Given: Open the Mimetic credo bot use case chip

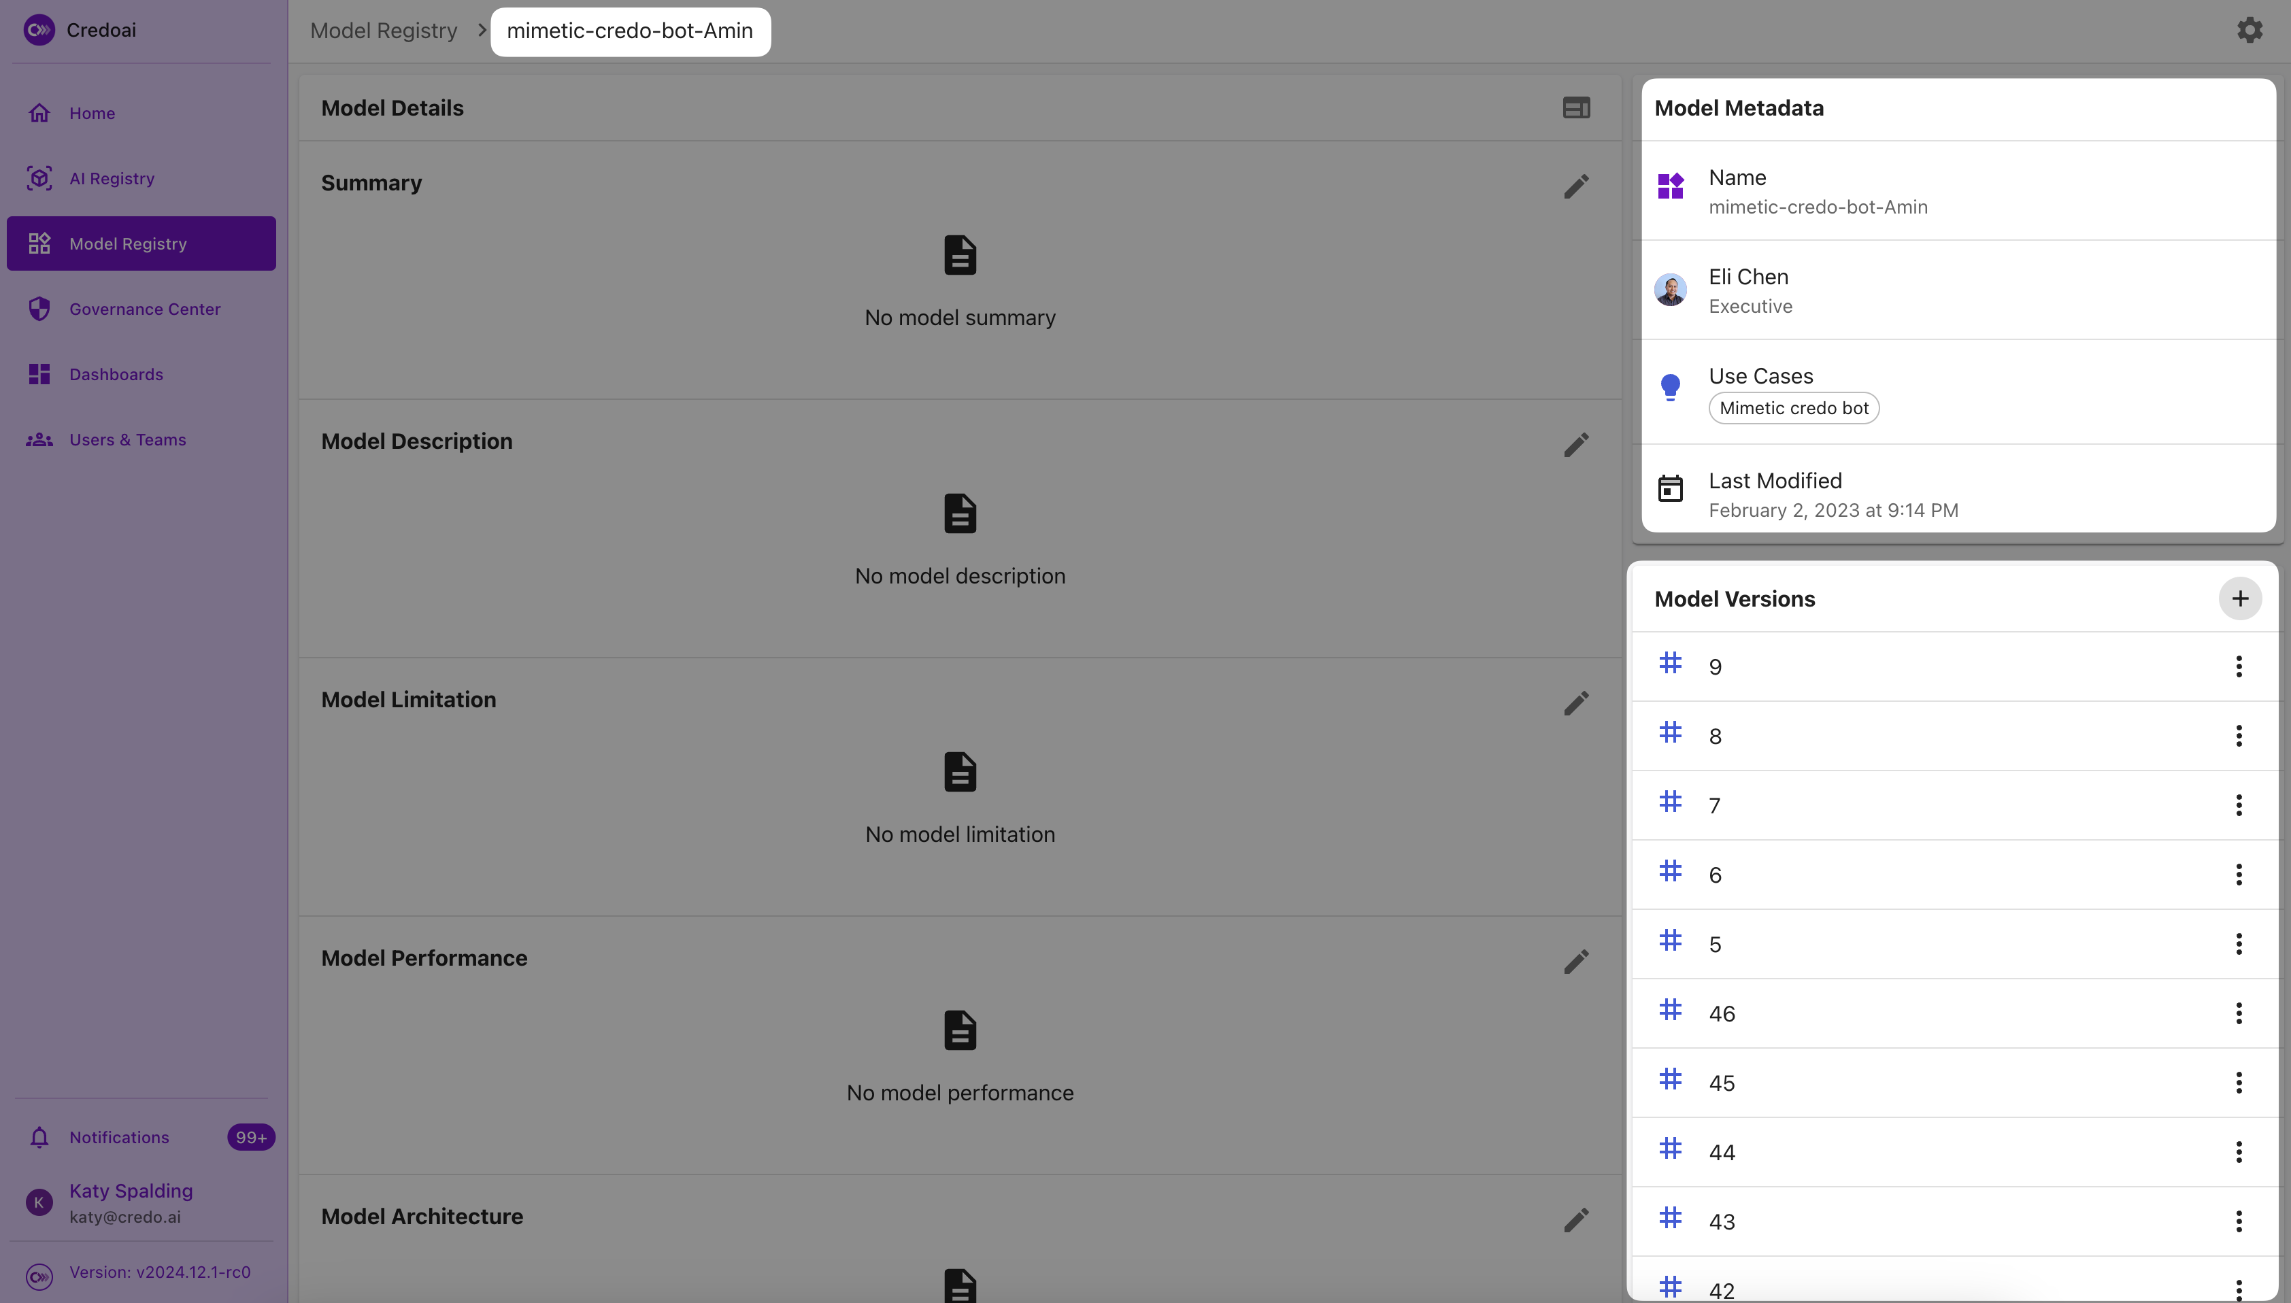Looking at the screenshot, I should point(1794,408).
